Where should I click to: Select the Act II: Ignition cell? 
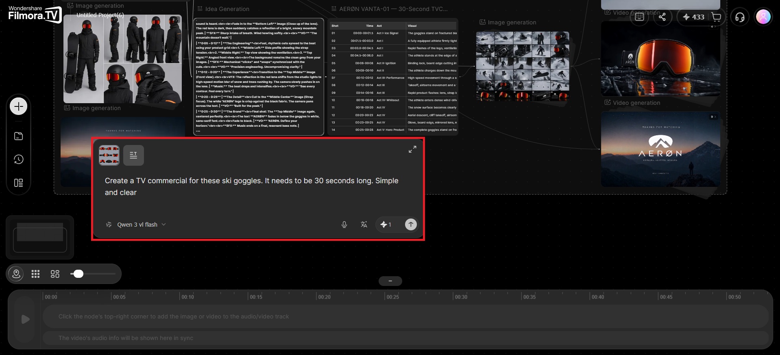pos(386,63)
